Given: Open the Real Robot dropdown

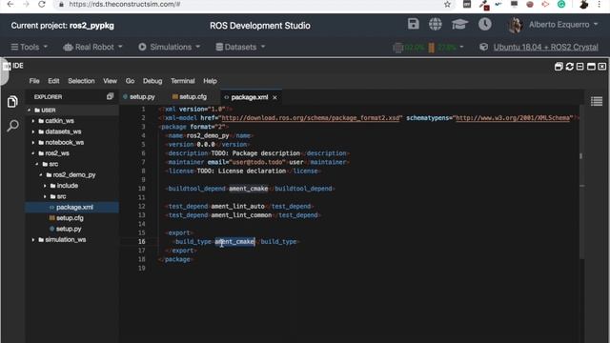Looking at the screenshot, I should 92,47.
